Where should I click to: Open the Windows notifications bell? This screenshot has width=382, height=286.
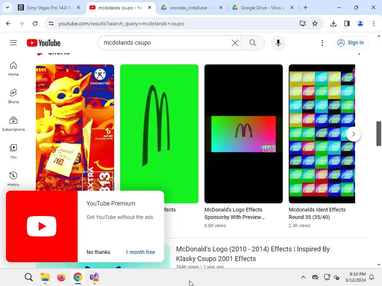(372, 277)
